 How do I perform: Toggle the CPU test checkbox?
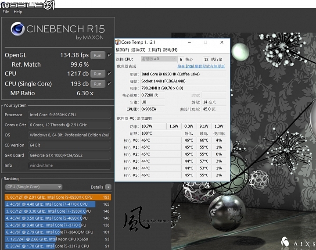[x=109, y=73]
